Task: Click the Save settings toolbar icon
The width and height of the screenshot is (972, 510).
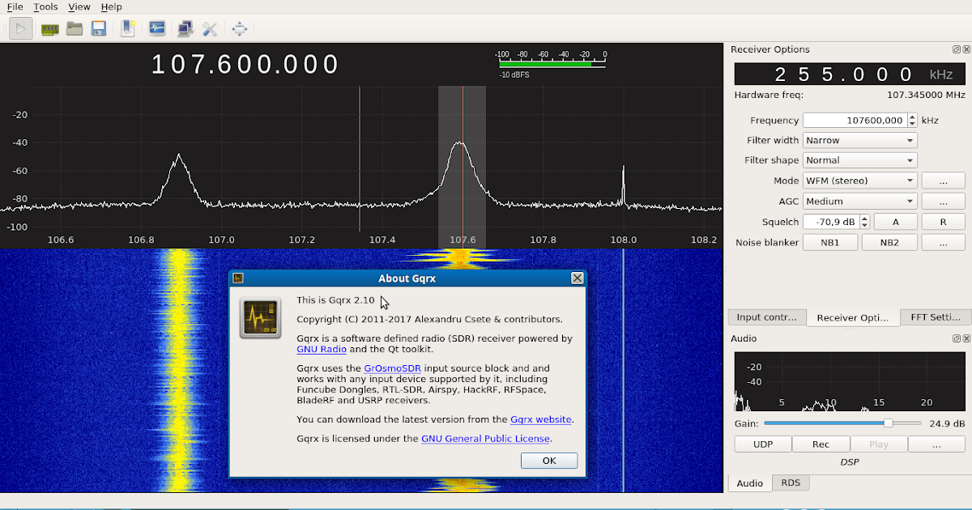Action: click(x=98, y=28)
